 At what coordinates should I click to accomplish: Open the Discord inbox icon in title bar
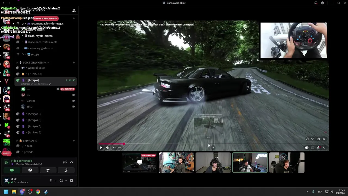(316, 3)
